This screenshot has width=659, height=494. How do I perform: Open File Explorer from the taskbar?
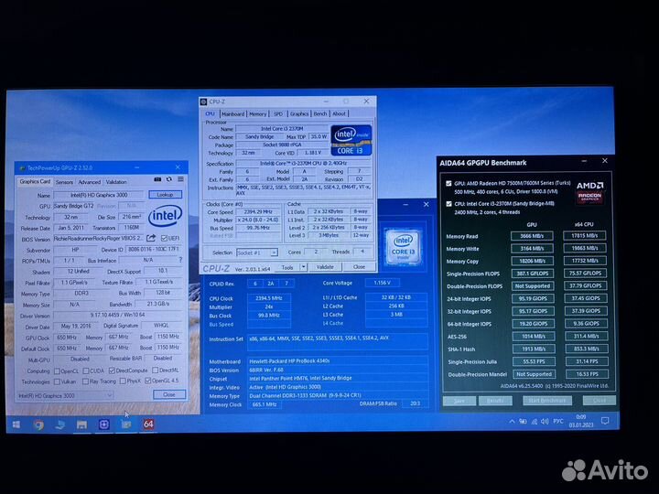[x=81, y=425]
